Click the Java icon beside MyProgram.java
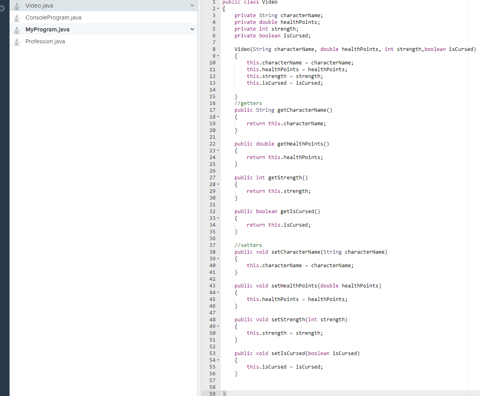This screenshot has height=396, width=480. click(17, 29)
